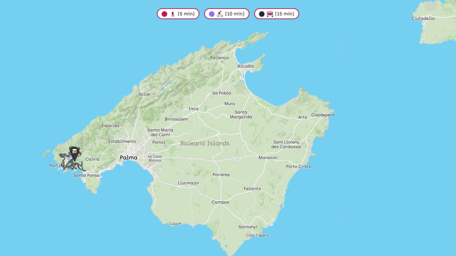Screen dimensions: 456x256
Task: Click the Pollença town label
Action: pos(219,58)
